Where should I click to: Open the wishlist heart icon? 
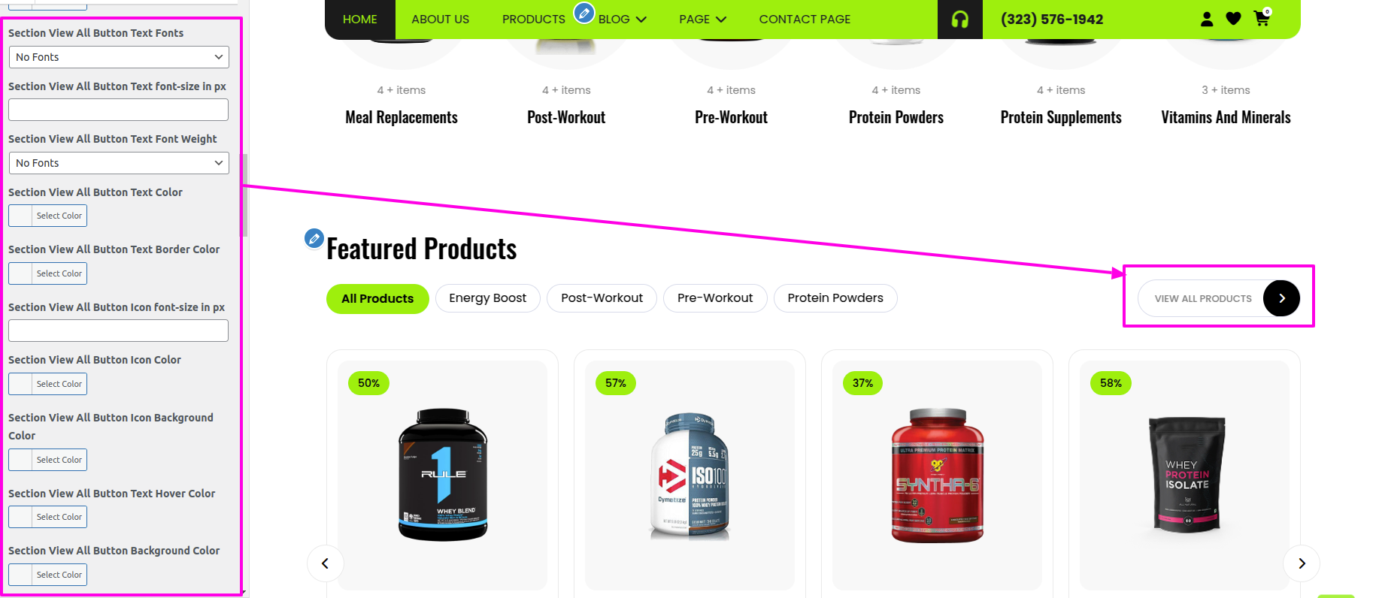tap(1234, 19)
